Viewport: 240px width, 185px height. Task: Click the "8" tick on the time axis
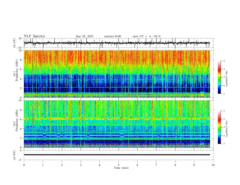175,165
